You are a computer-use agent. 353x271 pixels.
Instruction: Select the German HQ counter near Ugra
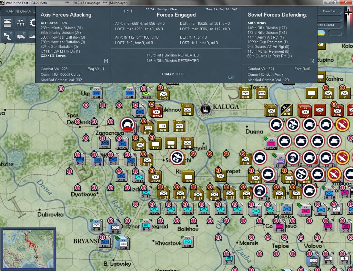click(x=97, y=93)
